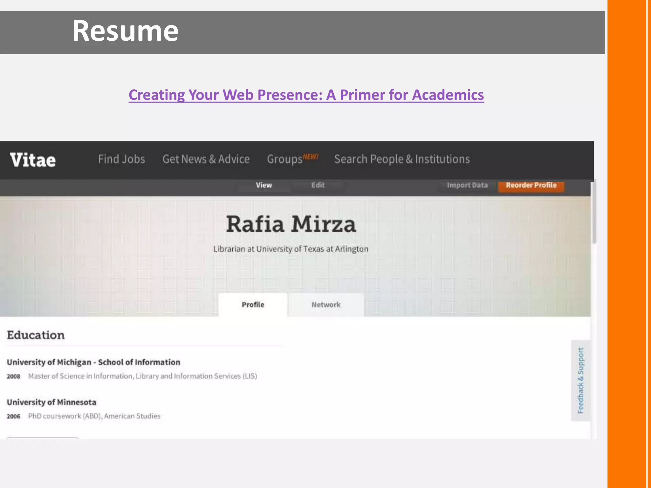This screenshot has height=488, width=651.
Task: Click the page scrollbar thumb
Action: coord(594,212)
